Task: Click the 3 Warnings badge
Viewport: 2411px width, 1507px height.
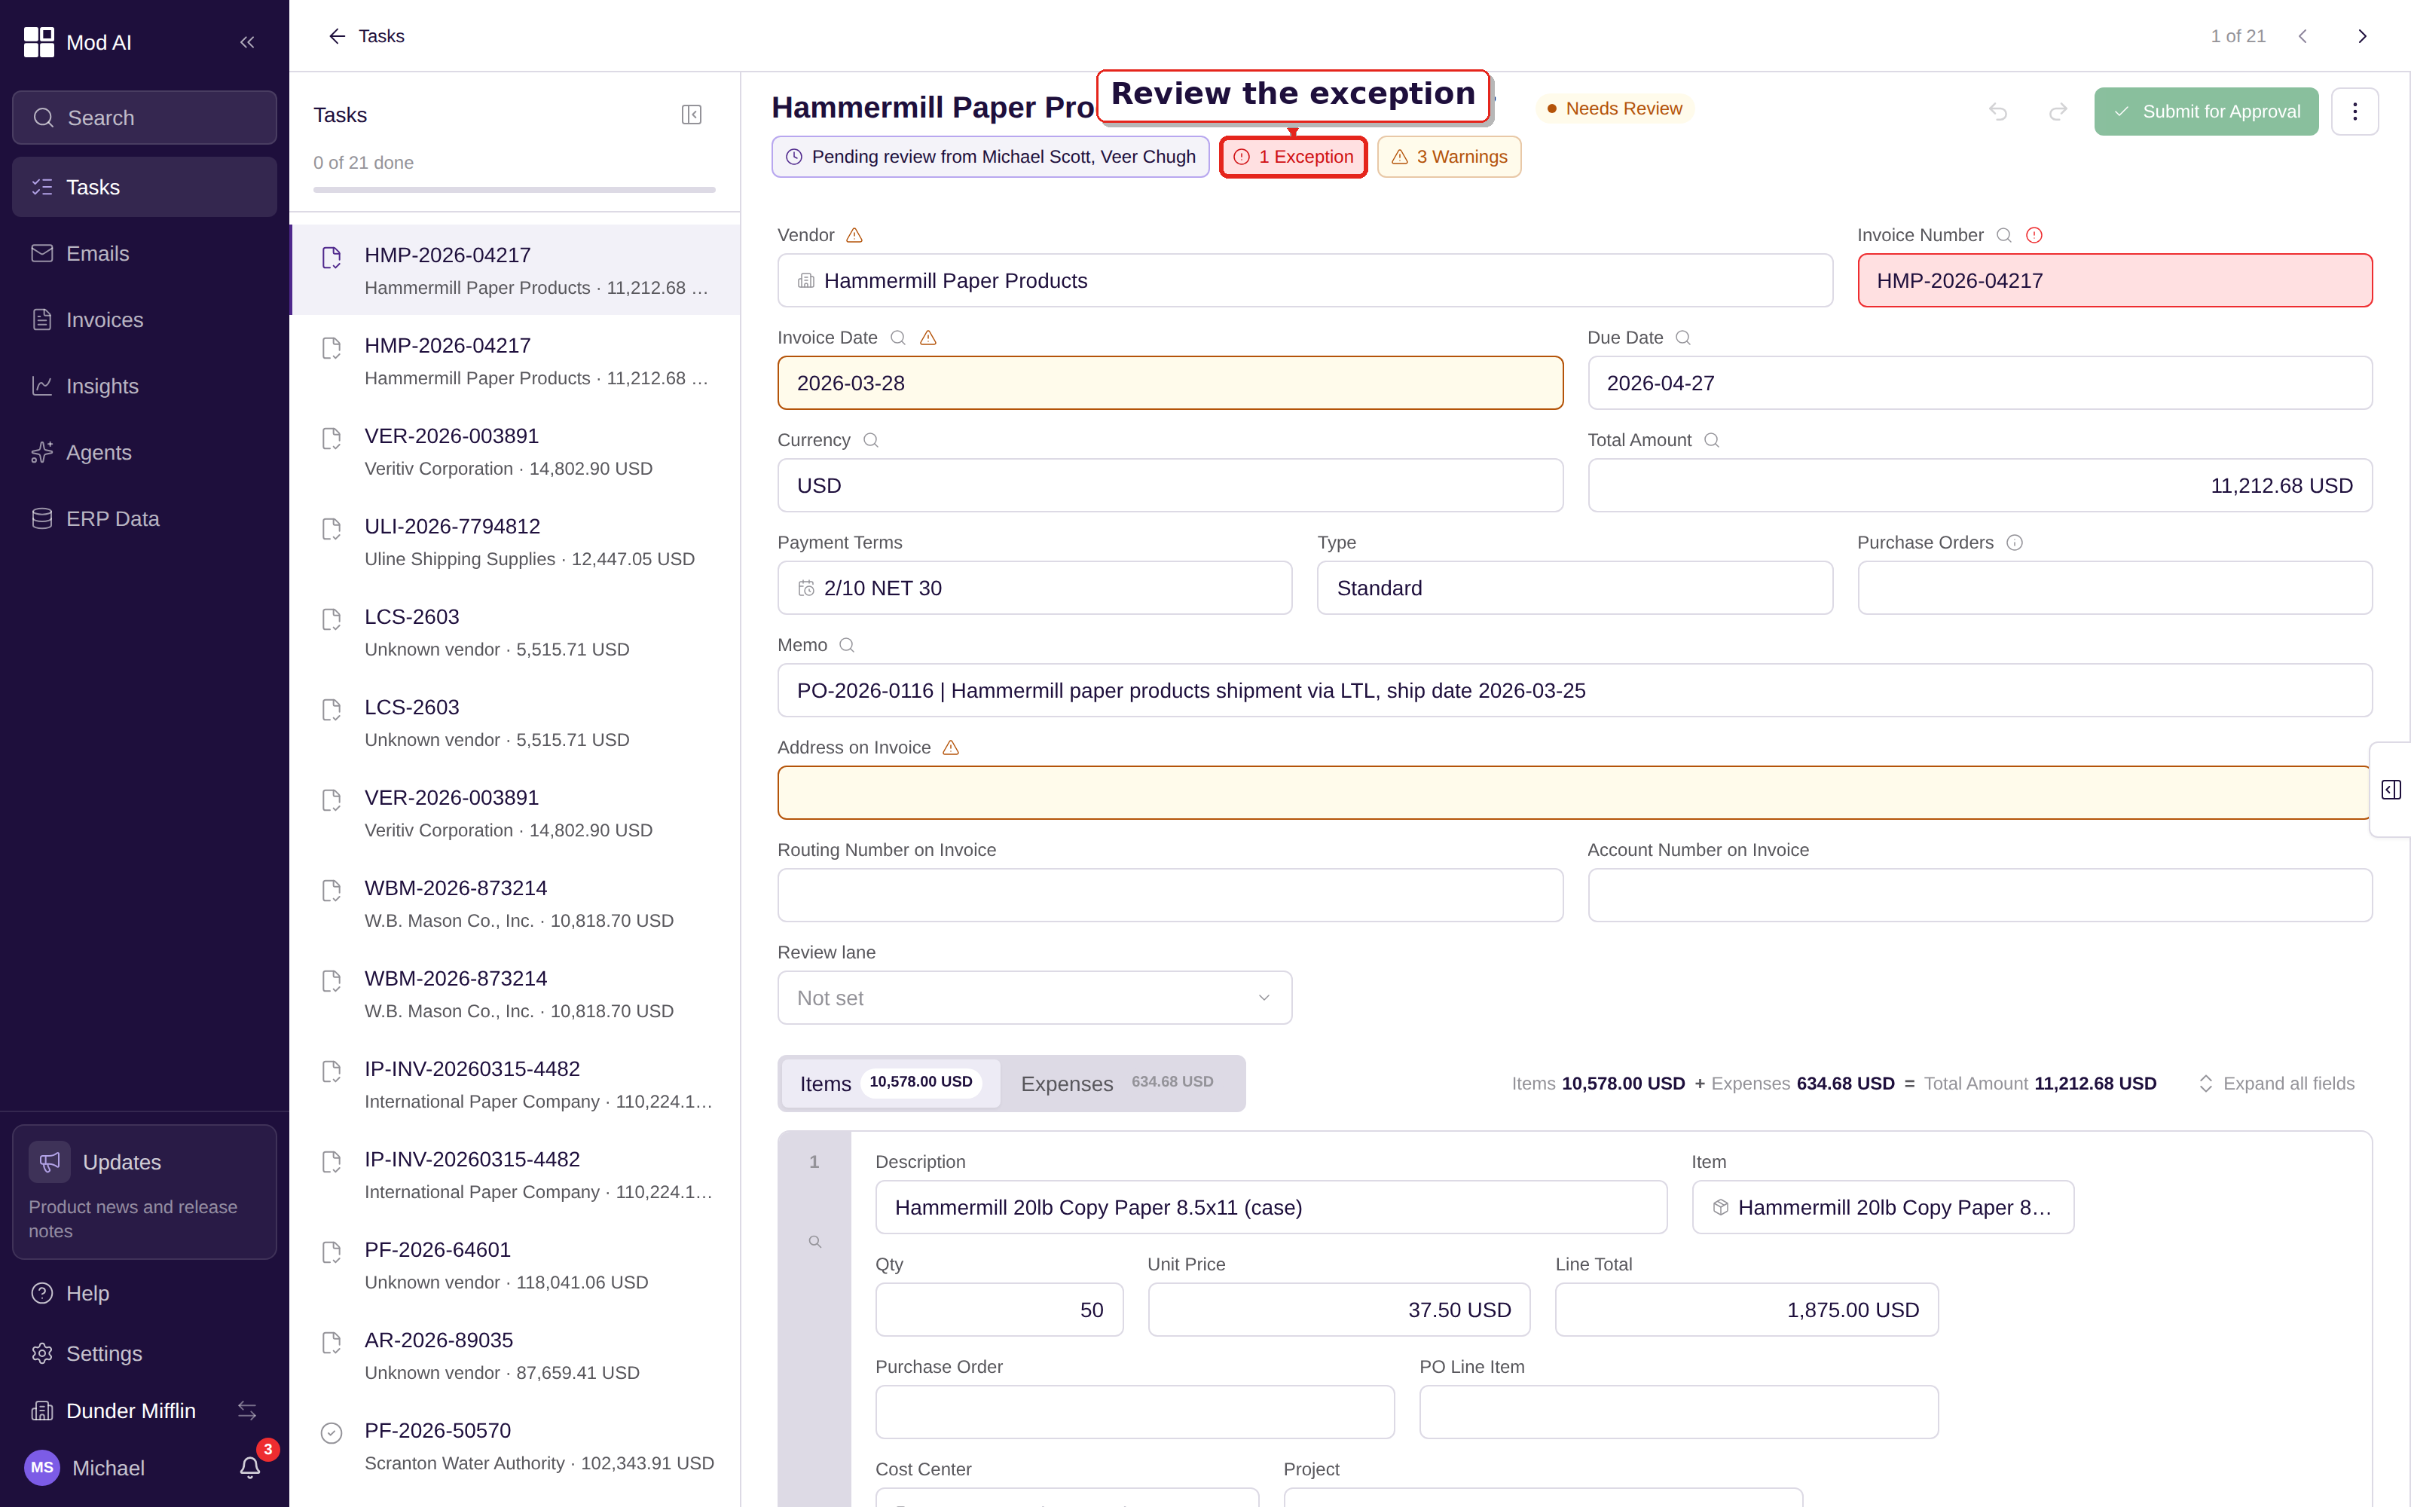Action: (1449, 157)
